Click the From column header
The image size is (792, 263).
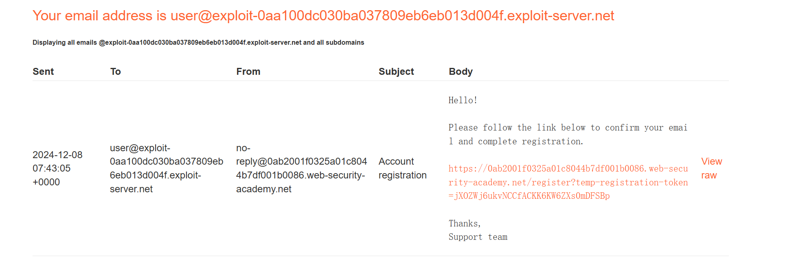click(x=248, y=72)
